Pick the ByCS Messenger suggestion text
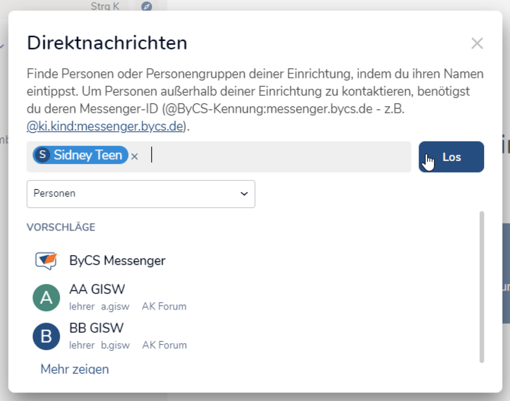 click(117, 260)
